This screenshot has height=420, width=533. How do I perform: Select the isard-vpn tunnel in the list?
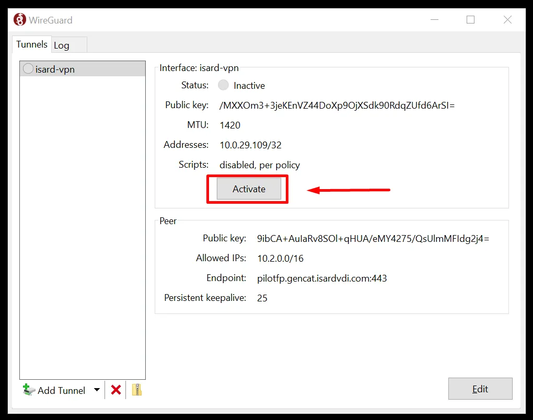(x=55, y=69)
